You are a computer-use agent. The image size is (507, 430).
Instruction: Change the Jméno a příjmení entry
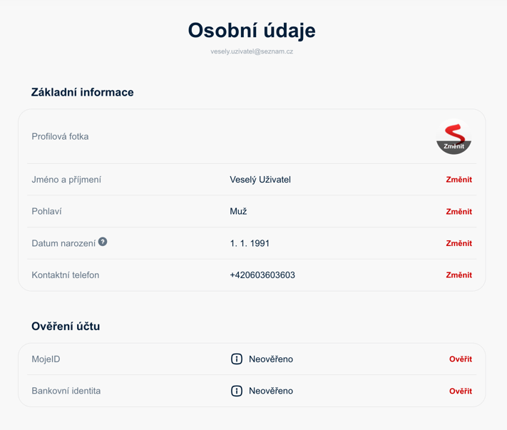[459, 180]
